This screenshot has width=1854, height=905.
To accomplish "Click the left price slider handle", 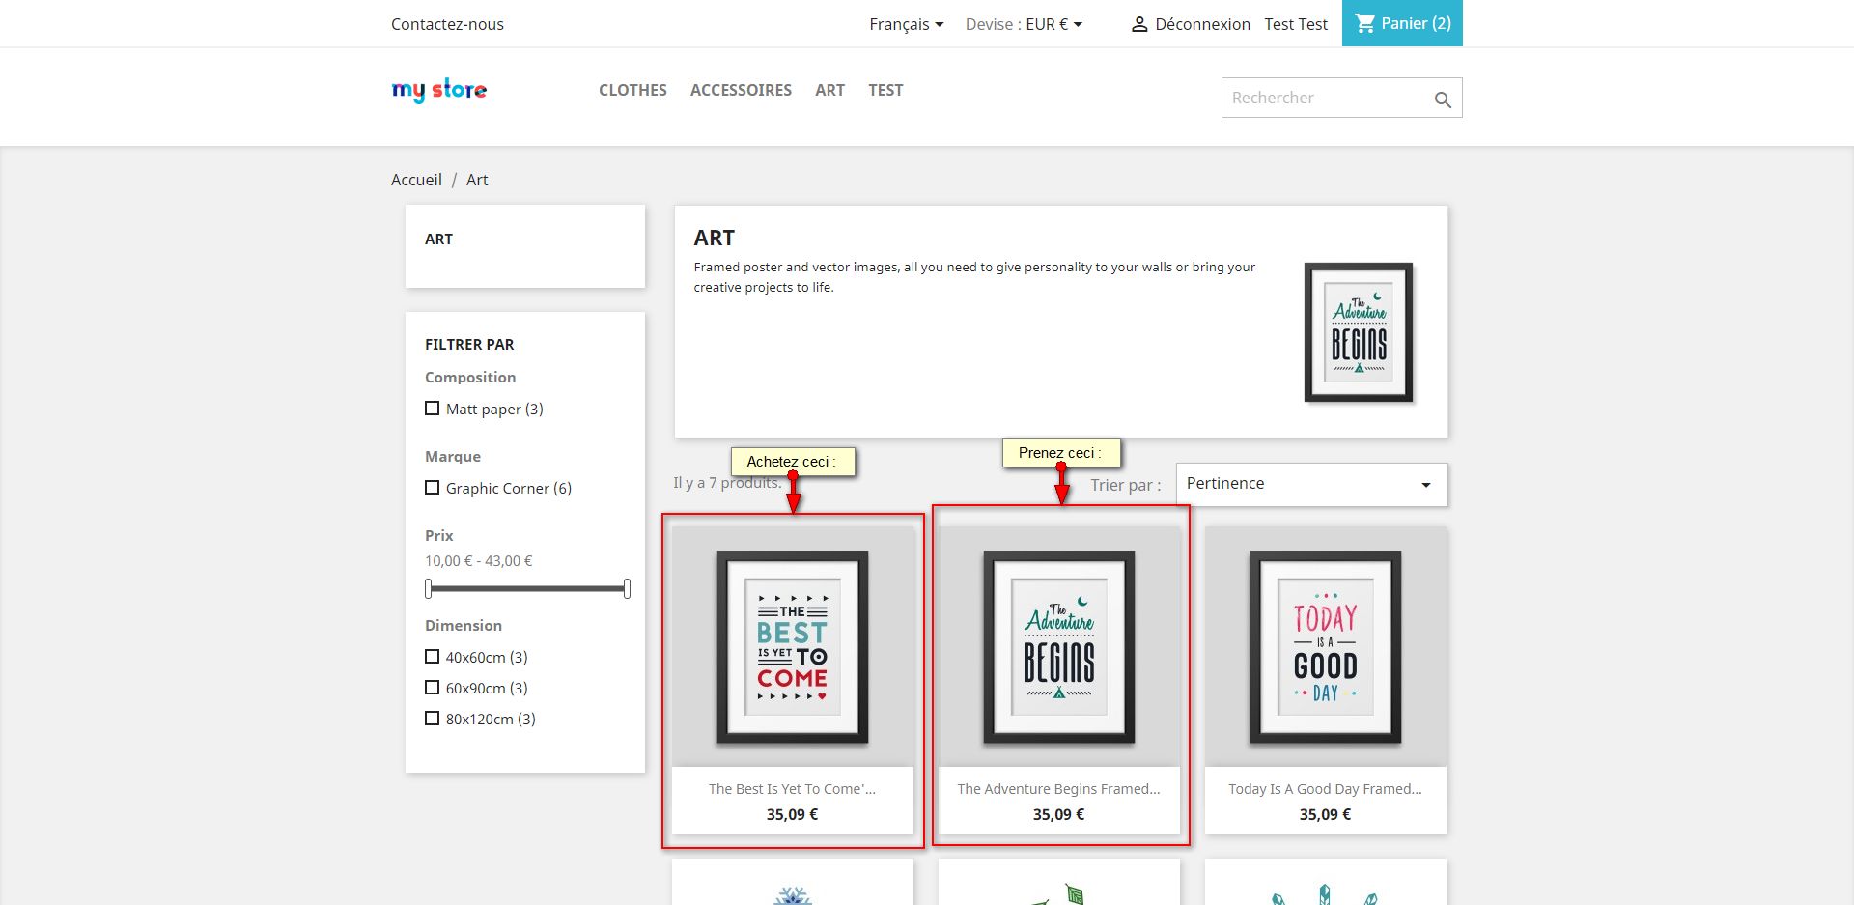I will (x=429, y=588).
